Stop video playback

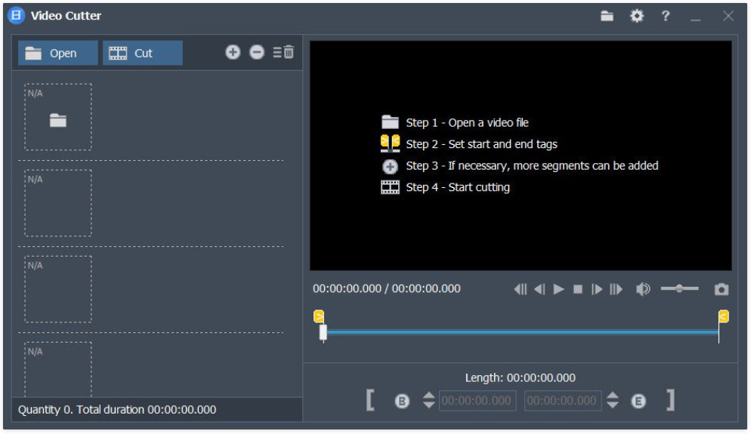pos(578,289)
